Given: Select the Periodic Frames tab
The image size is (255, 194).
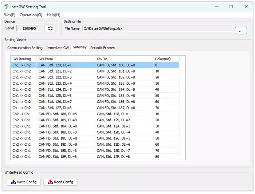Looking at the screenshot, I should coord(102,48).
